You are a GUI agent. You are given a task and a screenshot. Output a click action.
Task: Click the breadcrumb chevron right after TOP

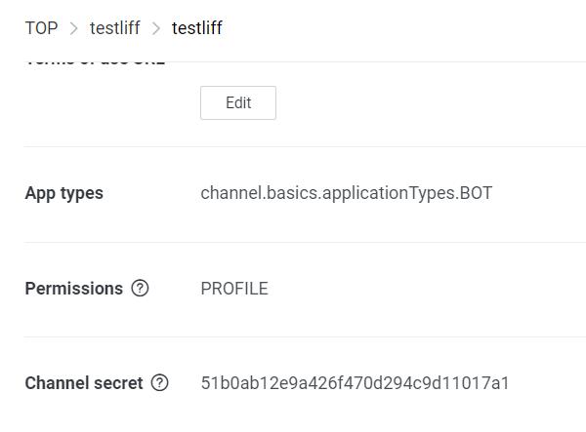pos(73,28)
